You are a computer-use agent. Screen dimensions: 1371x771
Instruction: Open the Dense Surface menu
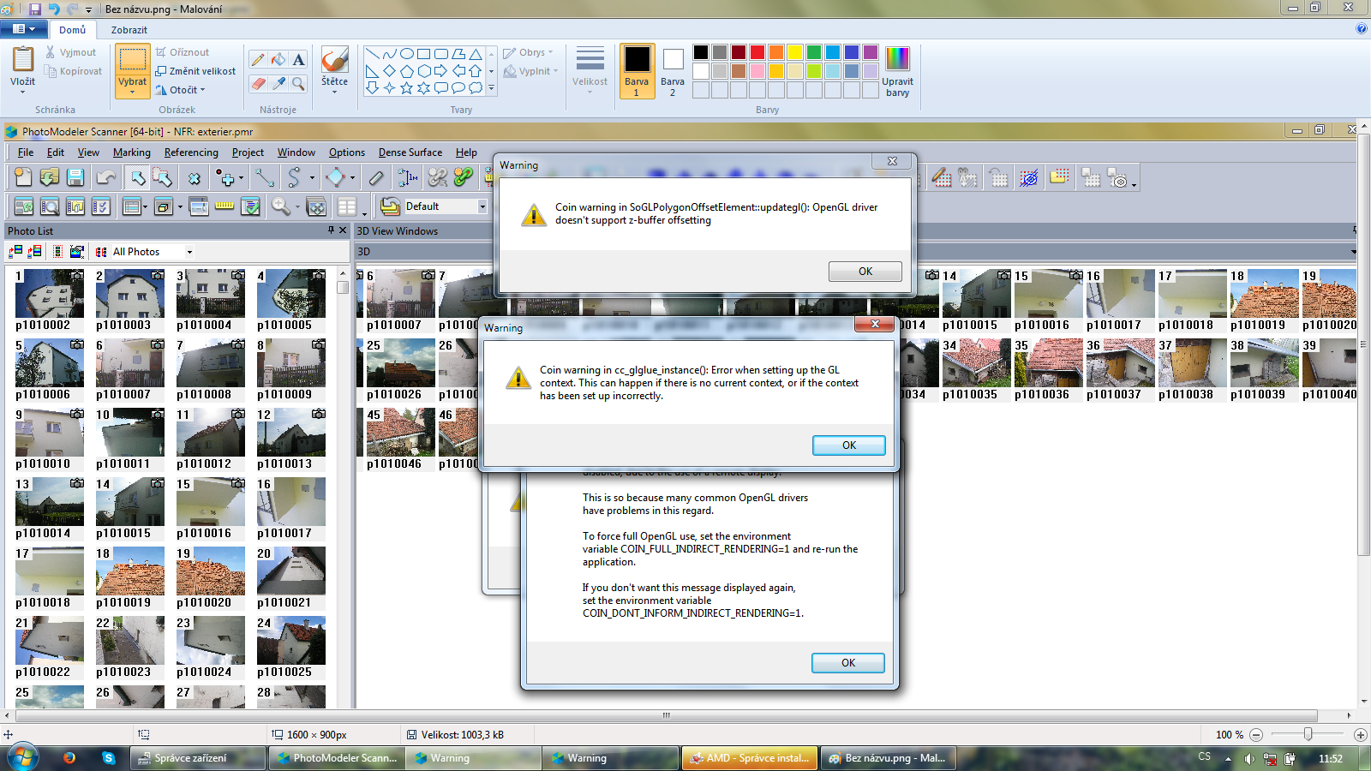[410, 152]
